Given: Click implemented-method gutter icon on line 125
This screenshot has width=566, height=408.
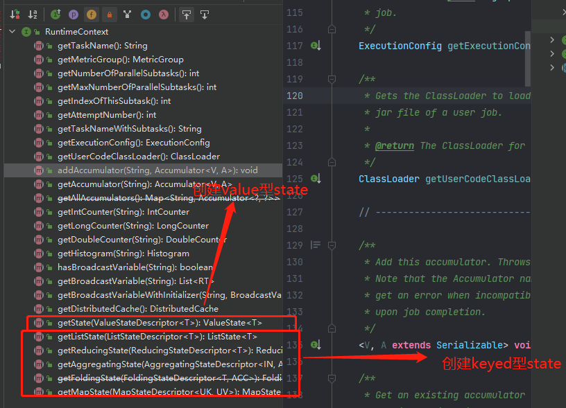Looking at the screenshot, I should point(316,179).
